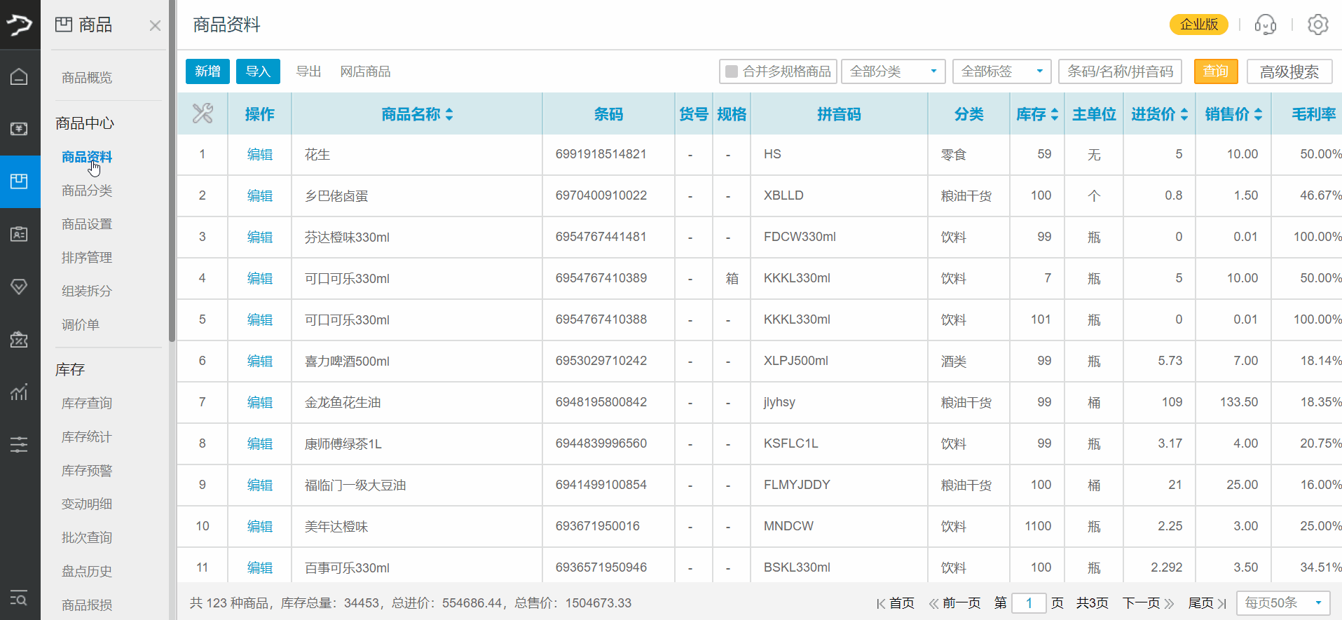Expand the 全部分类 dropdown

point(893,71)
